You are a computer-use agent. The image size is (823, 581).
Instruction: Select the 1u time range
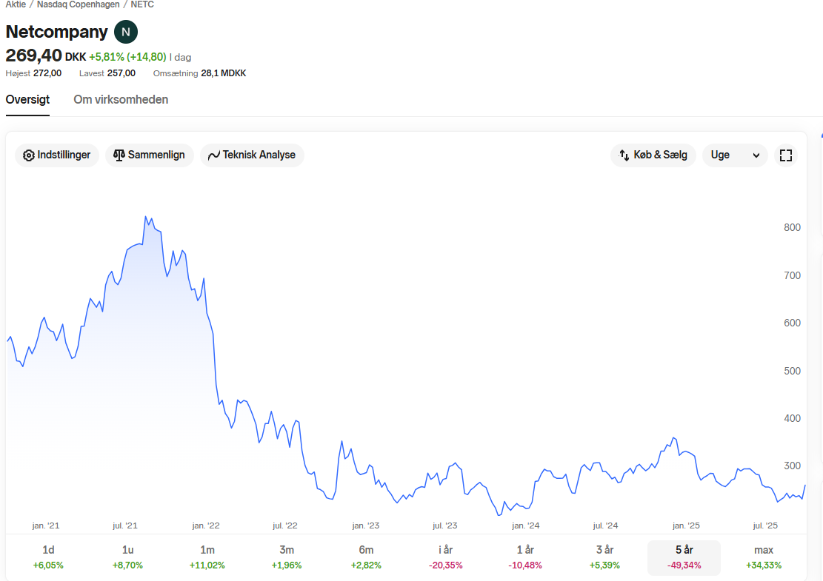[x=127, y=557]
